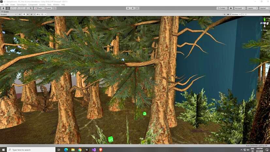Viewport: 270px width, 152px height.
Task: Launch Microsoft Edge from taskbar
Action: pyautogui.click(x=66, y=150)
